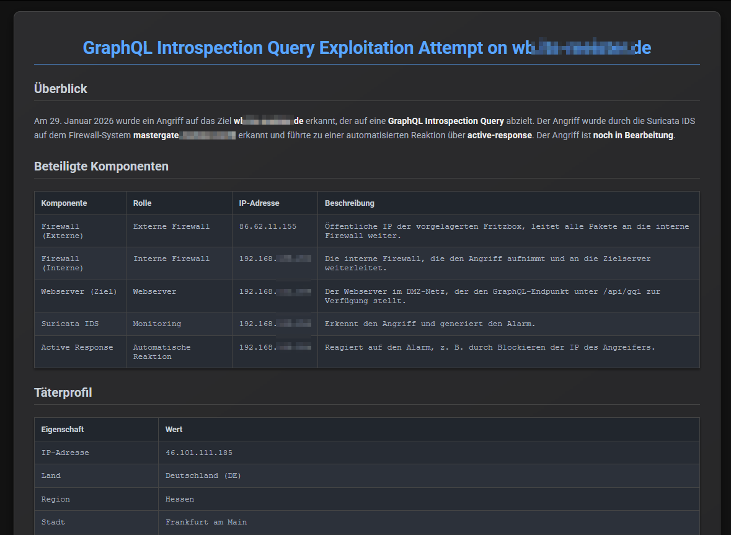The image size is (731, 535).
Task: Click the Beschreibung column header
Action: (x=349, y=203)
